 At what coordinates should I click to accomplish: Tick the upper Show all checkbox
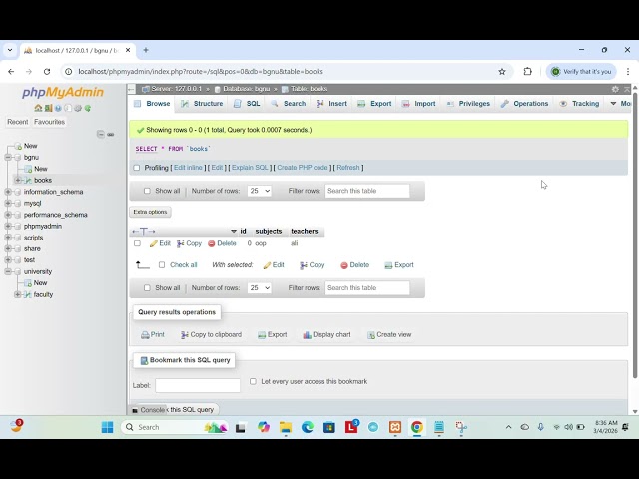147,191
